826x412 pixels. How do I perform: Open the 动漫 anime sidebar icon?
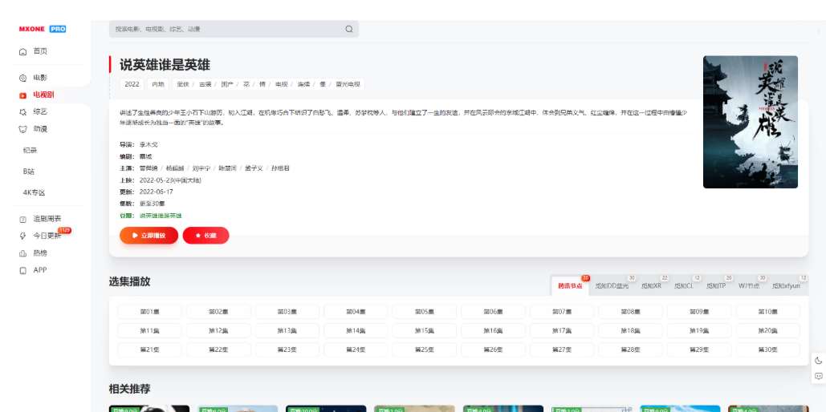[22, 129]
